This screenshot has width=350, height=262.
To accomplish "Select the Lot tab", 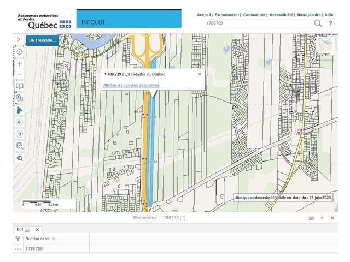I will [x=20, y=230].
